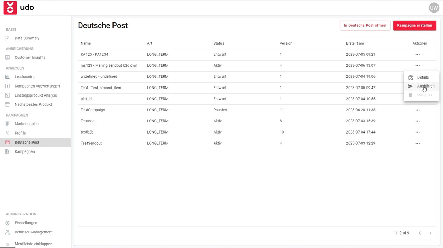Click the Deutsche Post envelope icon

pyautogui.click(x=7, y=142)
